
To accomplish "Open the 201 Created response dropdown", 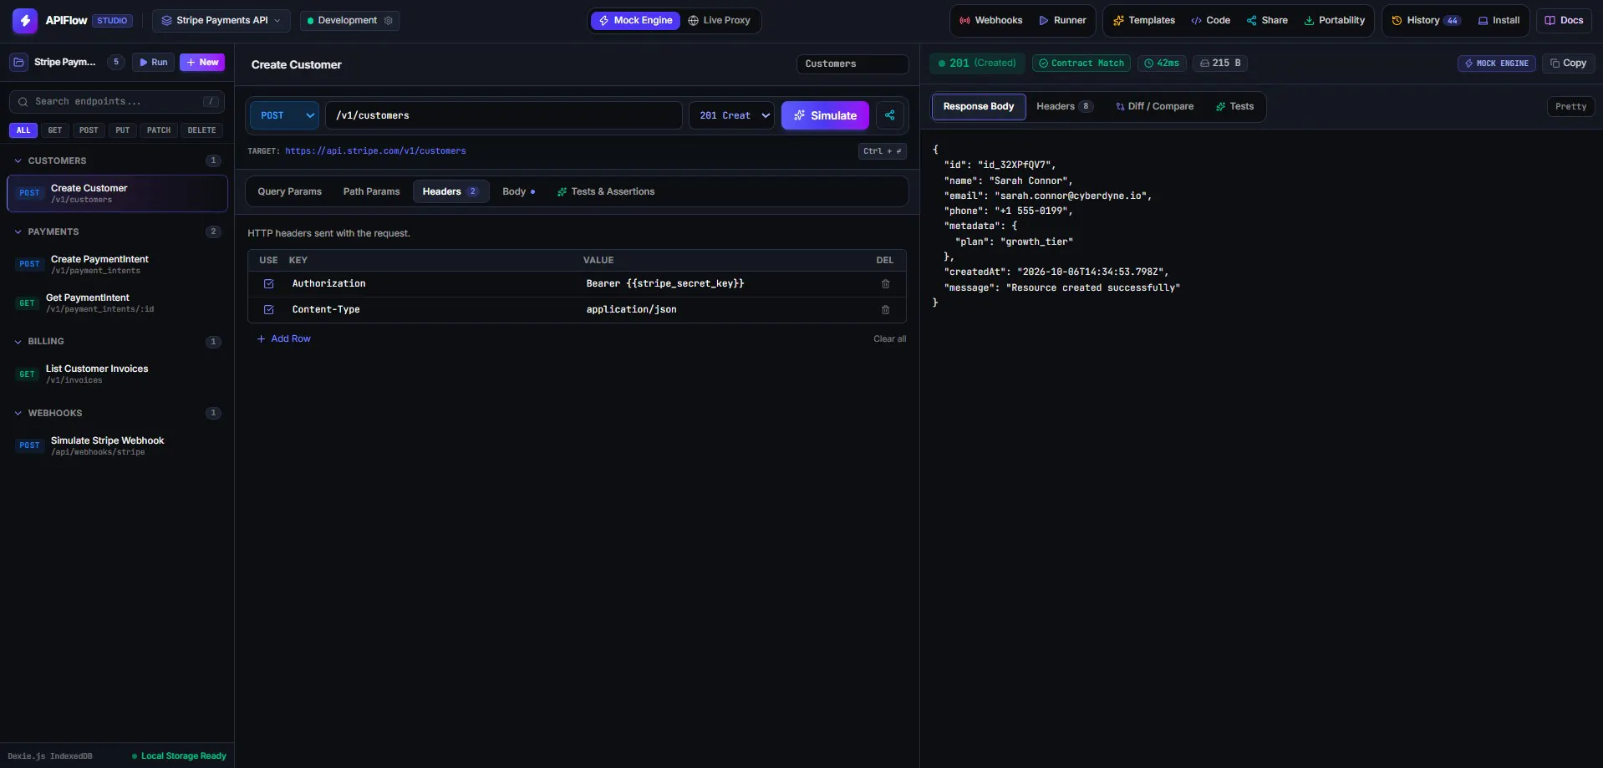I will coord(732,115).
